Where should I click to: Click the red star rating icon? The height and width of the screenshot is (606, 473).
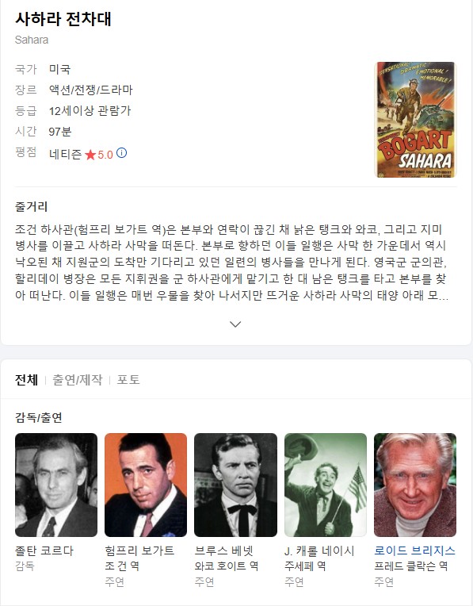(90, 155)
